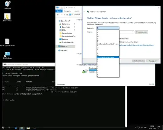
Task: Focus the cmd.exe window title bar
Action: (x=29, y=64)
